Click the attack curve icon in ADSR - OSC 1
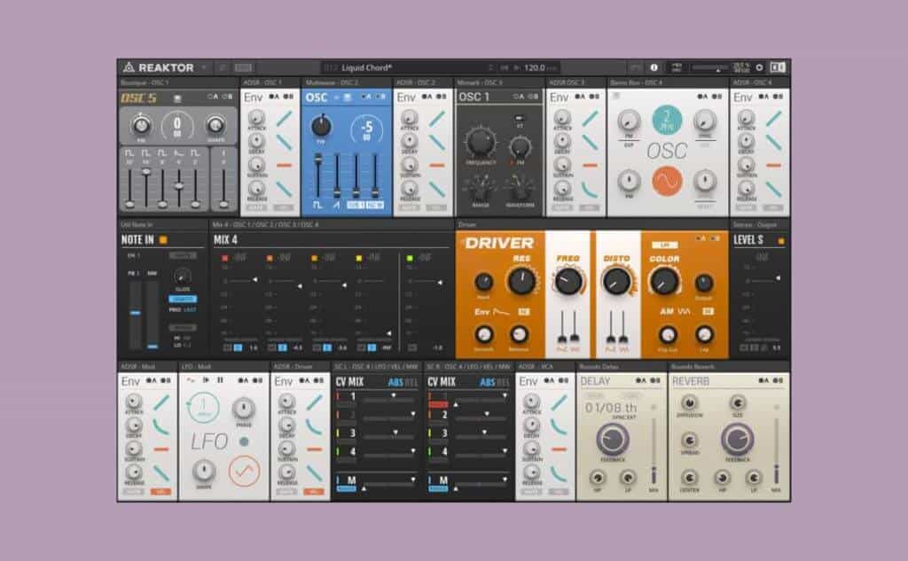Screen dimensions: 908x561 coord(284,119)
